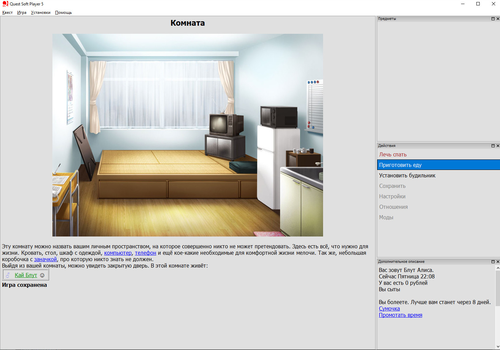
Task: Click the Сейчас Пятница 22:08 line
Action: [407, 276]
